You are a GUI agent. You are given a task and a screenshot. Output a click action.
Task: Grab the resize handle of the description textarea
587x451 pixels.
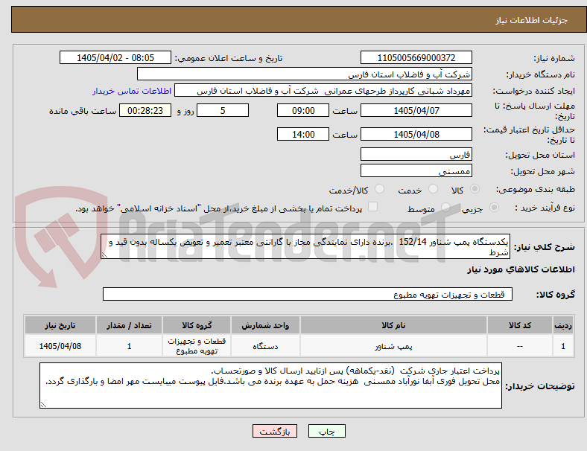coord(104,255)
